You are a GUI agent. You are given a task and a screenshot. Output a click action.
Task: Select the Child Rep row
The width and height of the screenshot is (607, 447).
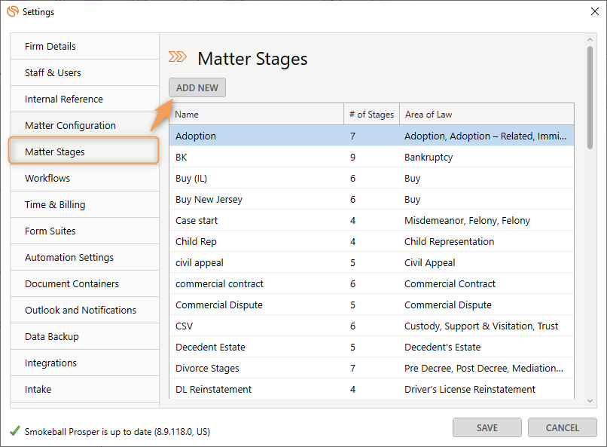point(371,241)
